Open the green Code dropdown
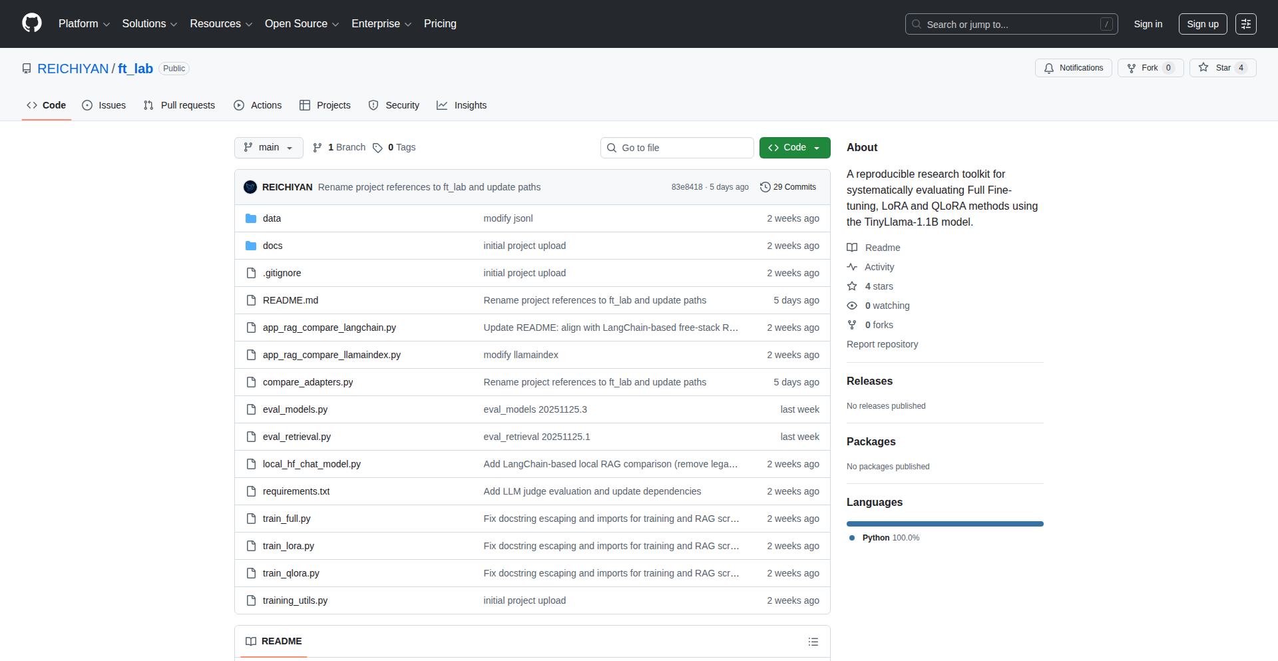The height and width of the screenshot is (661, 1278). click(794, 148)
